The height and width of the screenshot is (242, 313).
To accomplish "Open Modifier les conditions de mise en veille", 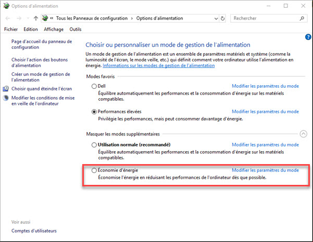I will pos(43,101).
